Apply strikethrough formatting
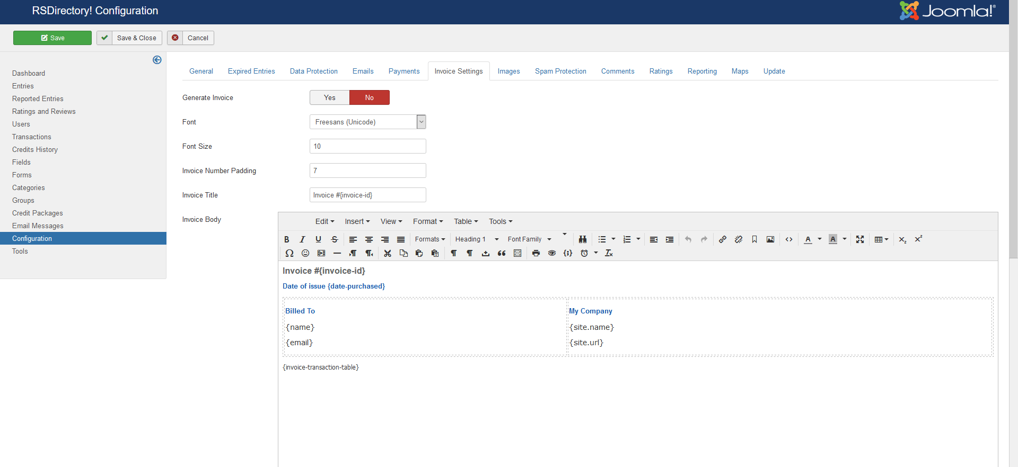Viewport: 1018px width, 467px height. [x=335, y=239]
